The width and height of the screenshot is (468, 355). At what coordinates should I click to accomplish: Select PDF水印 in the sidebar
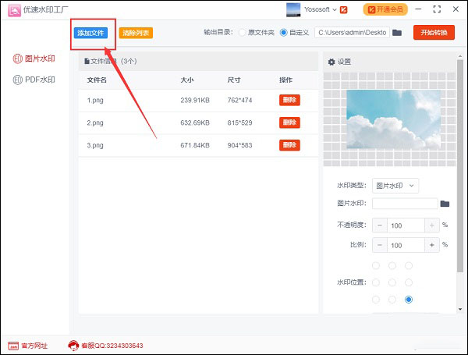click(34, 80)
